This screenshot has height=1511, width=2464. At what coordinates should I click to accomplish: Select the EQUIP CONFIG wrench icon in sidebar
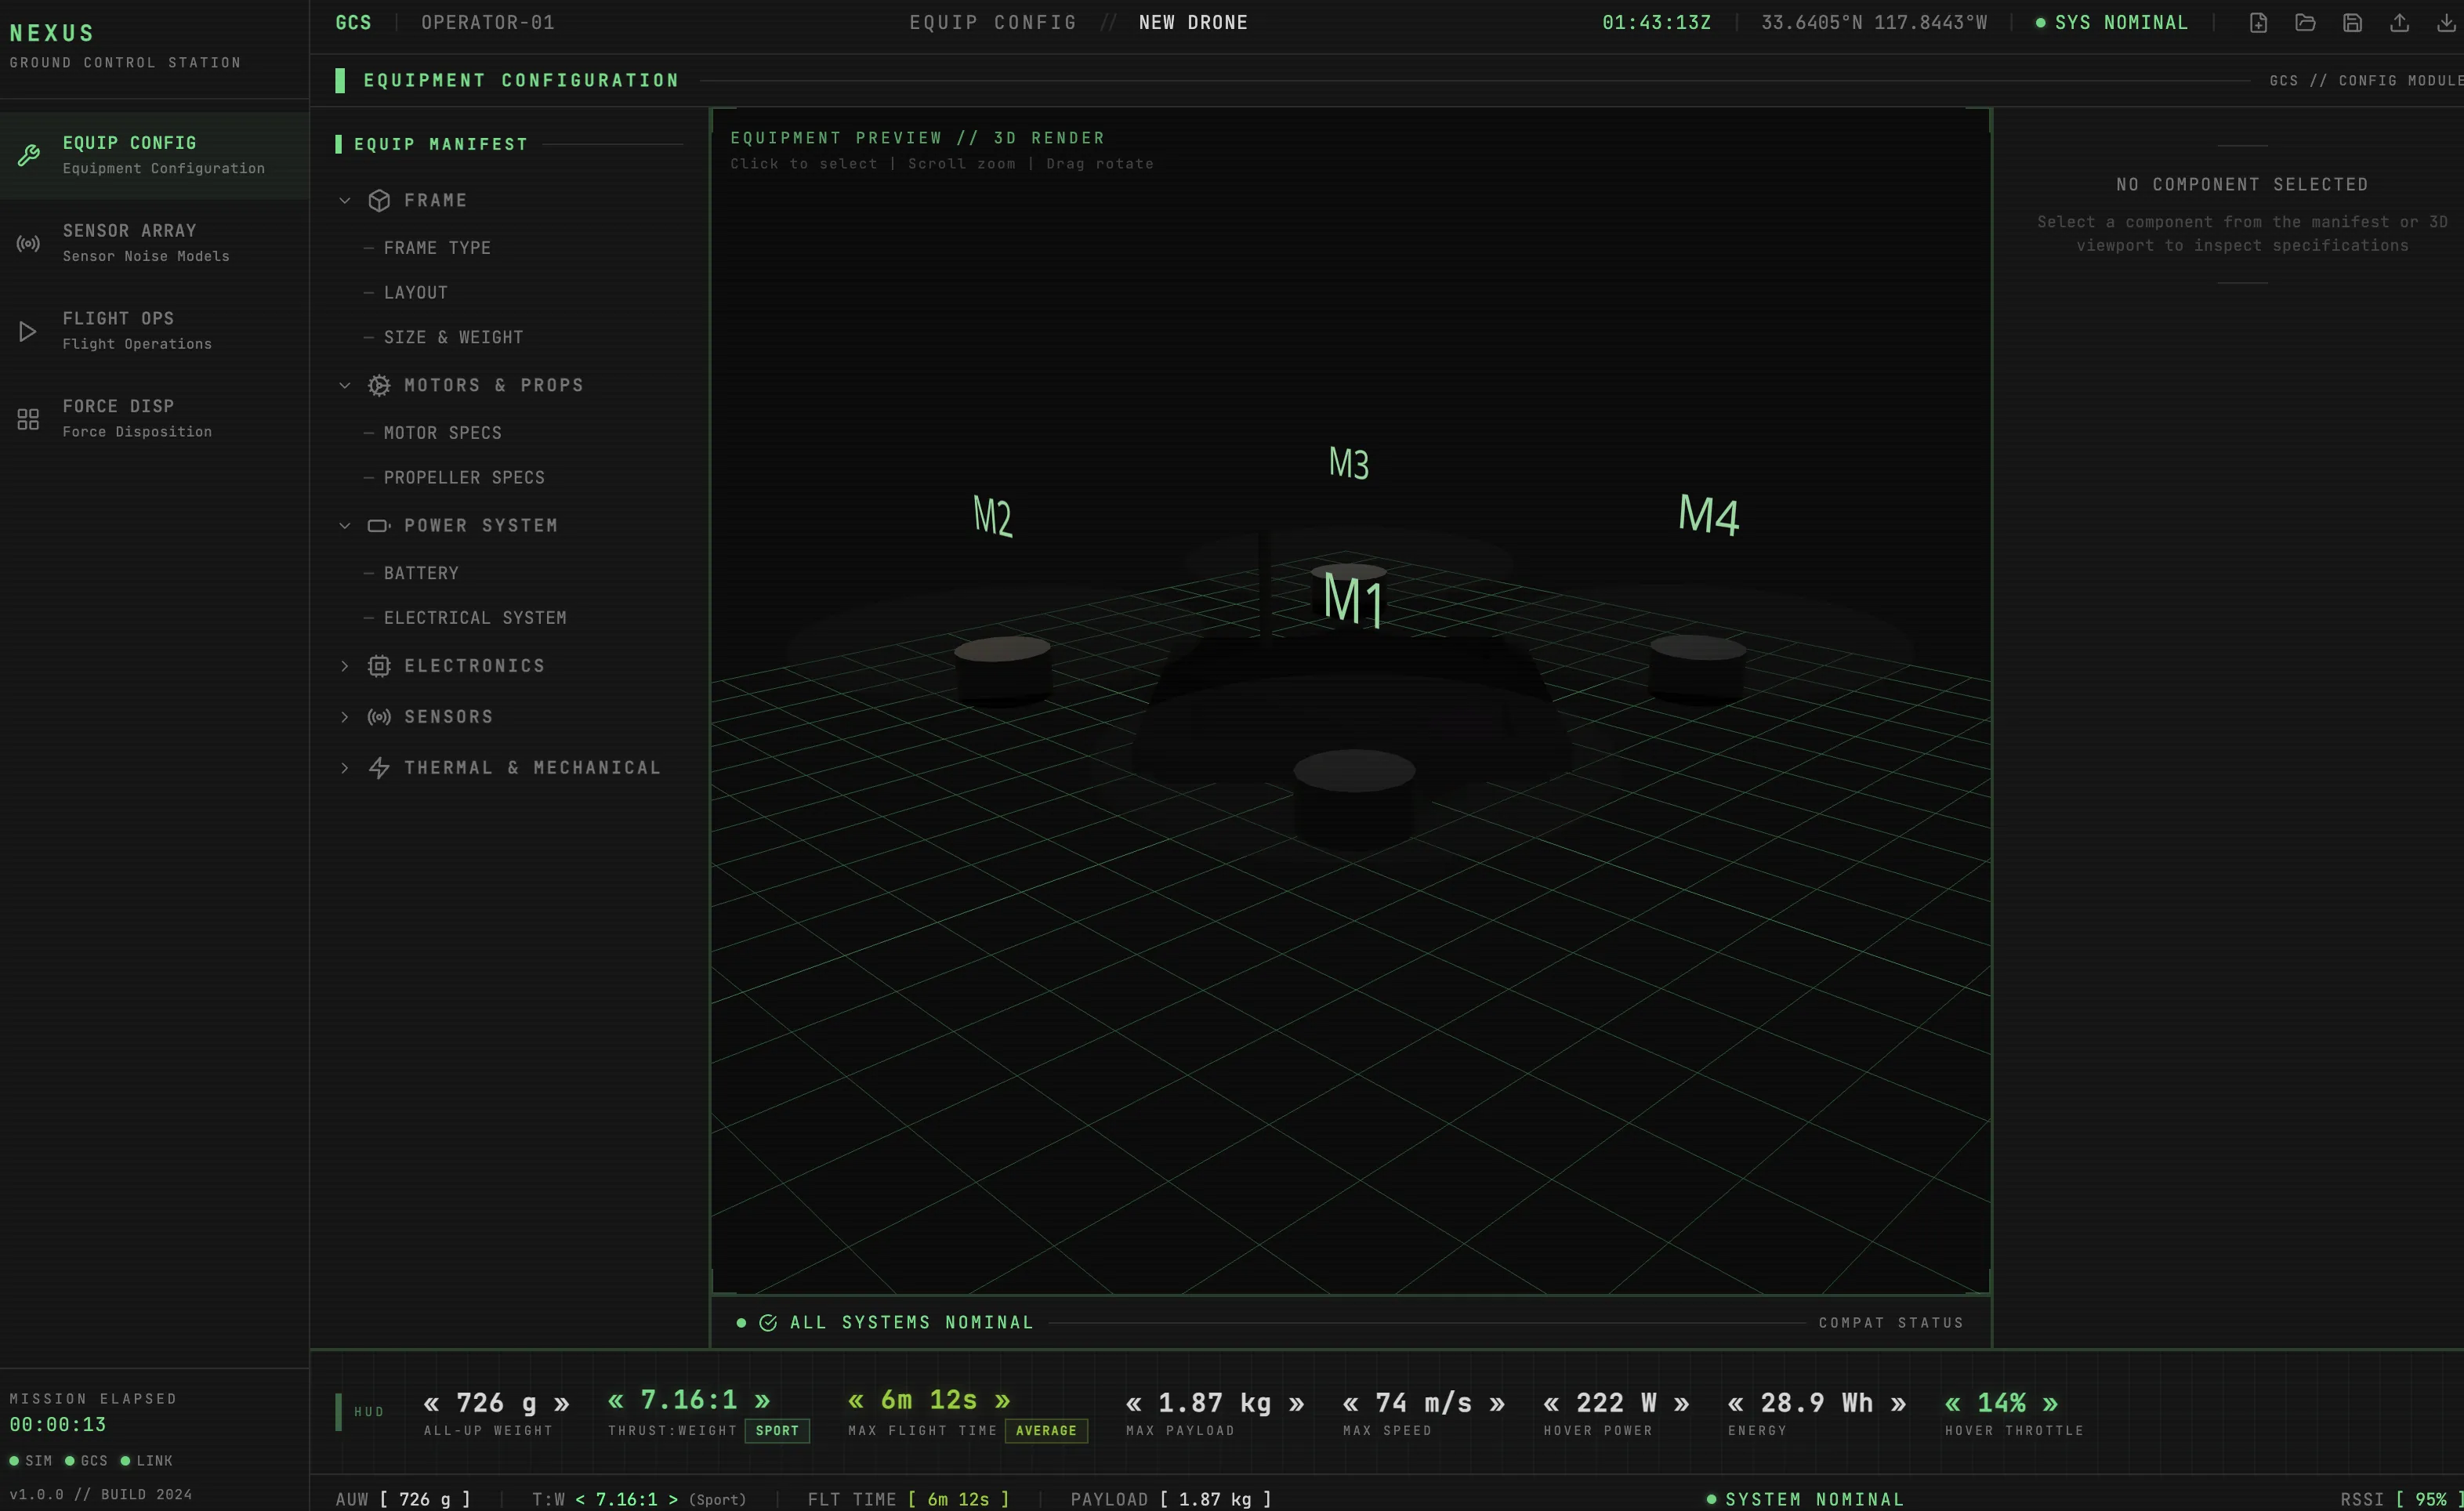point(28,154)
